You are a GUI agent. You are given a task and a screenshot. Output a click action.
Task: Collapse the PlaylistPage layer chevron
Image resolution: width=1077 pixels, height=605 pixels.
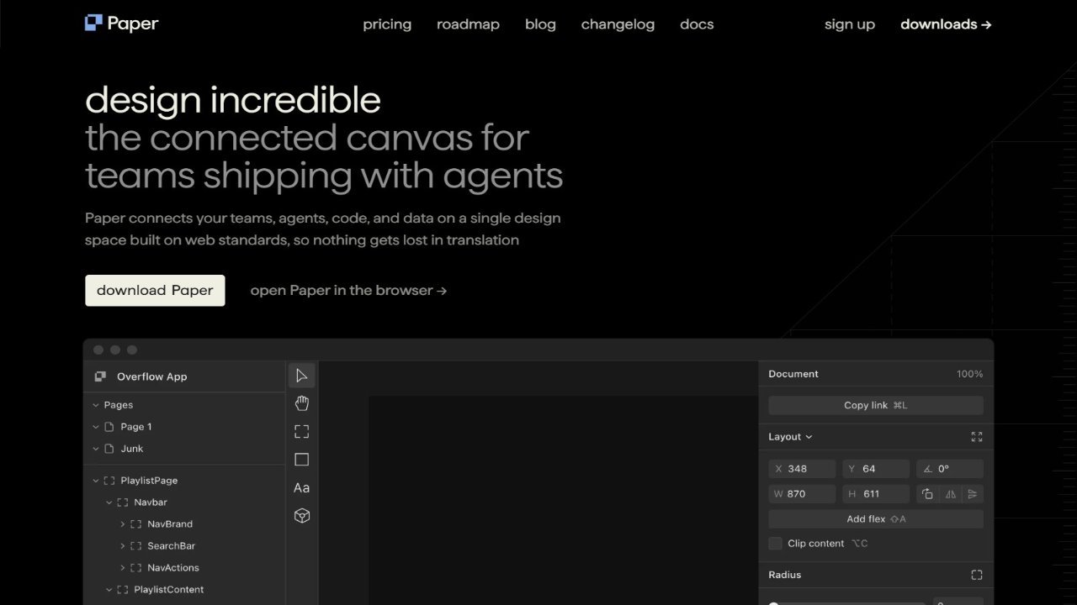point(96,481)
